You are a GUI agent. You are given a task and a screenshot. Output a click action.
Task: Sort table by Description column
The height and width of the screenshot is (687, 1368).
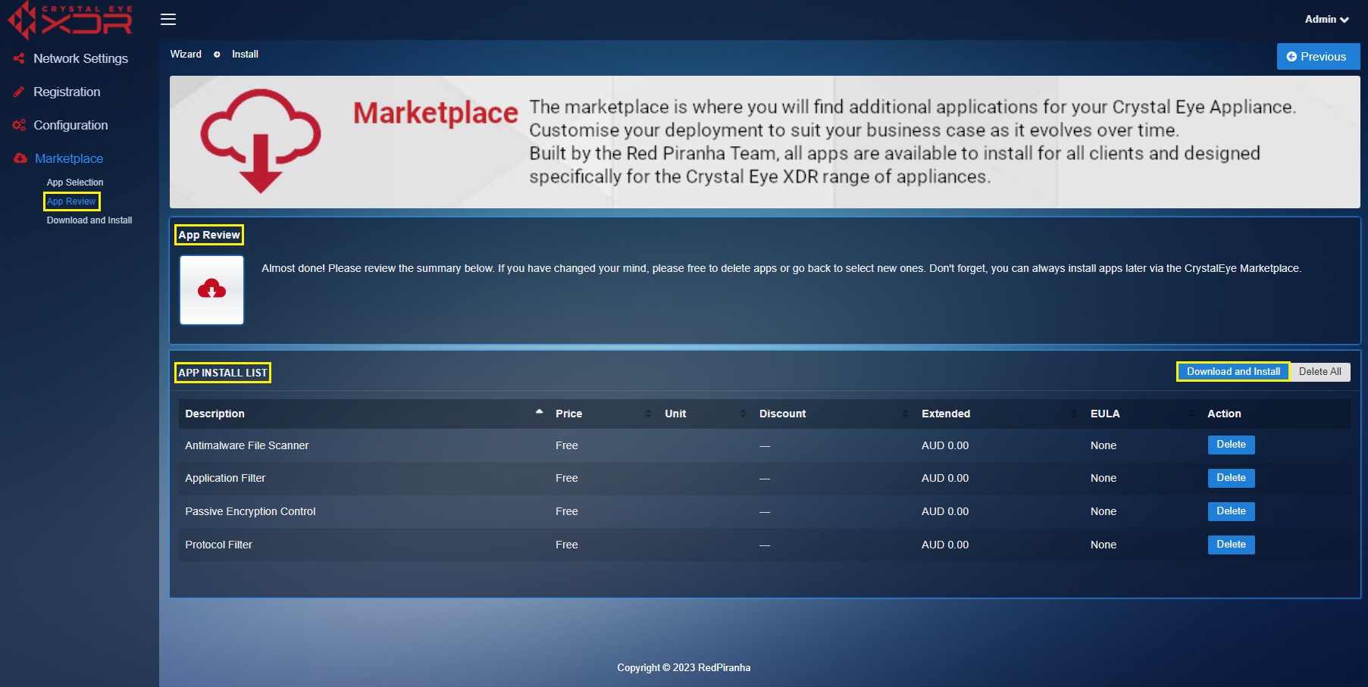(364, 414)
